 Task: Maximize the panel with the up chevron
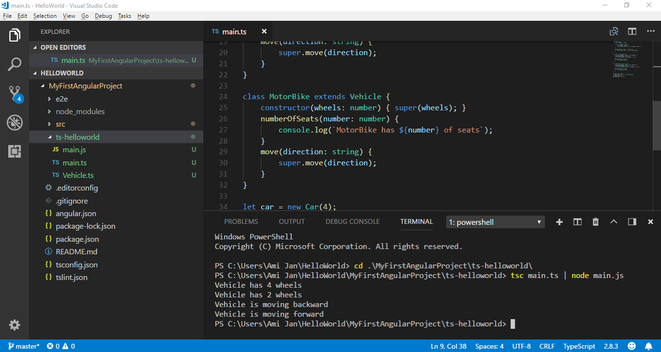coord(614,222)
